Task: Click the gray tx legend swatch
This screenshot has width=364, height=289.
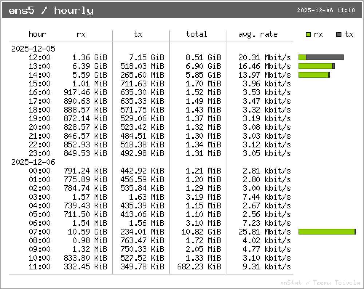Action: 339,34
